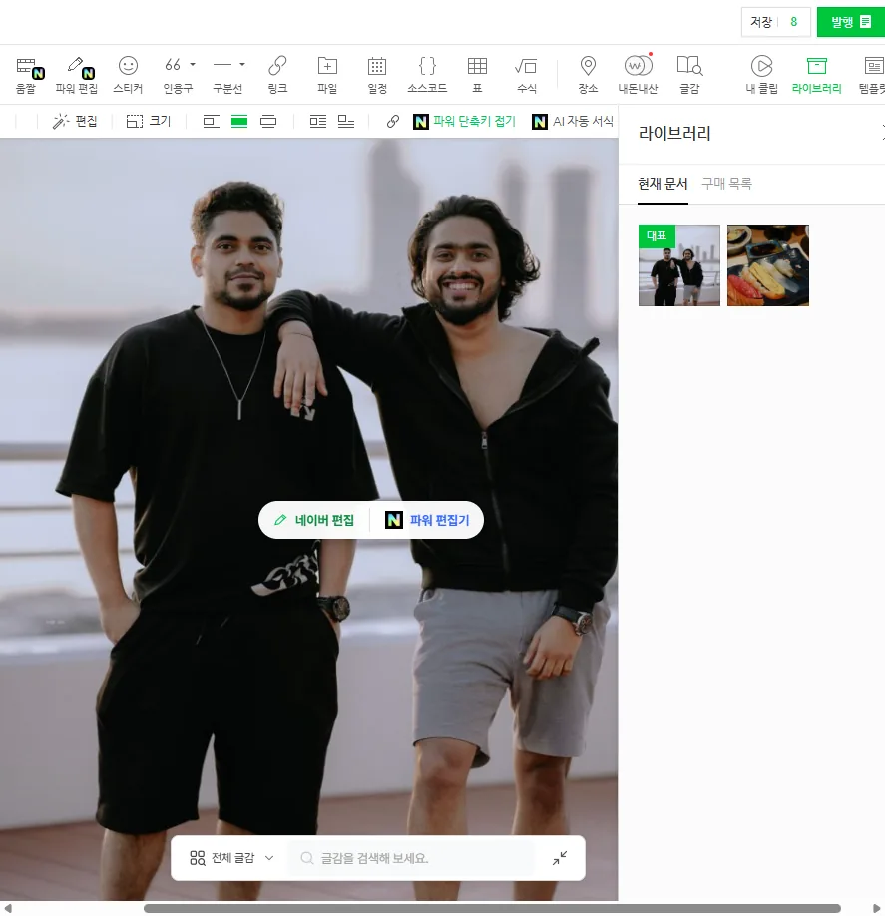This screenshot has width=885, height=916.
Task: Choose image layout with text beside it
Action: [x=318, y=121]
